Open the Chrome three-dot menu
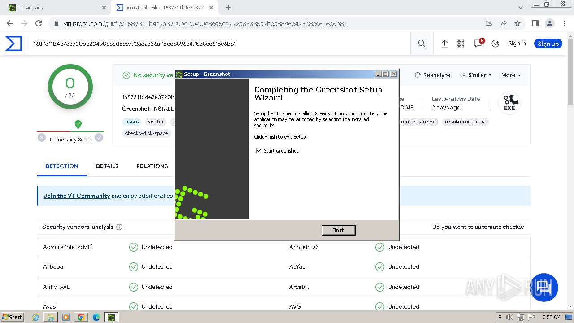 tap(564, 23)
